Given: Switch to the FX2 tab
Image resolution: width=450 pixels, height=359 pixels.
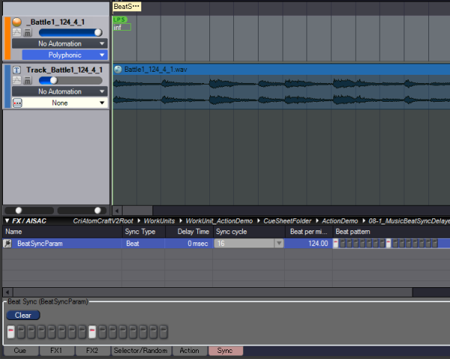Looking at the screenshot, I should tap(93, 351).
